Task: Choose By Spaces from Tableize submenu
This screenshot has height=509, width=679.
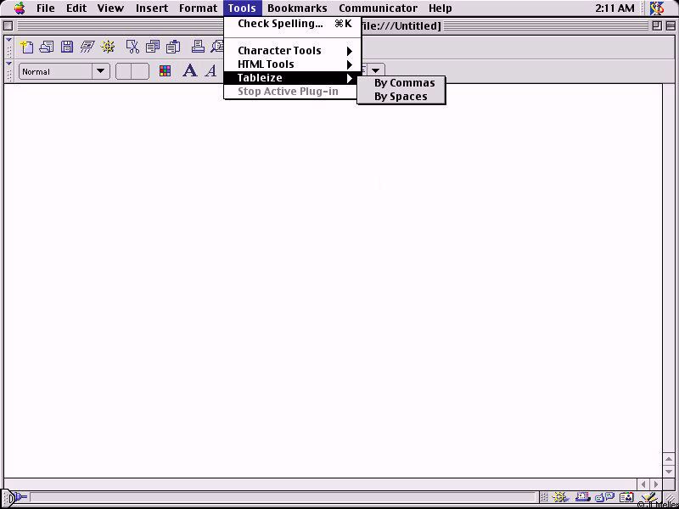Action: [401, 97]
